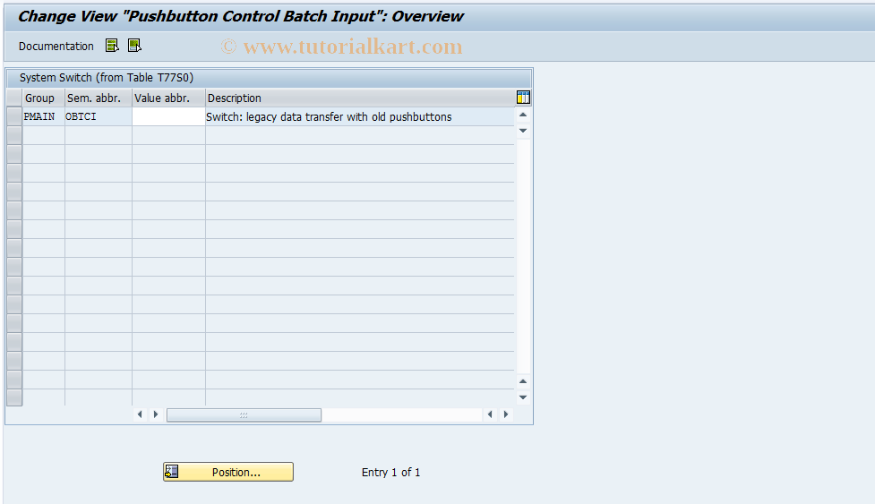Click the deselect-all icon right of the select-all icon
Viewport: 875px width, 504px height.
tap(134, 46)
